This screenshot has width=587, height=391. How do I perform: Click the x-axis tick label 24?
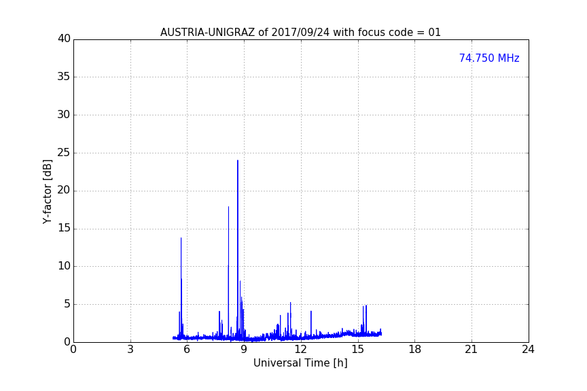point(528,350)
